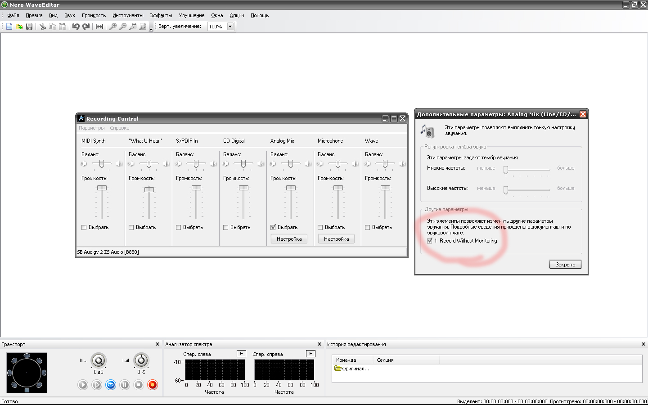Screen dimensions: 648x405
Task: Zoom in with the magnifier plus icon
Action: pos(113,27)
